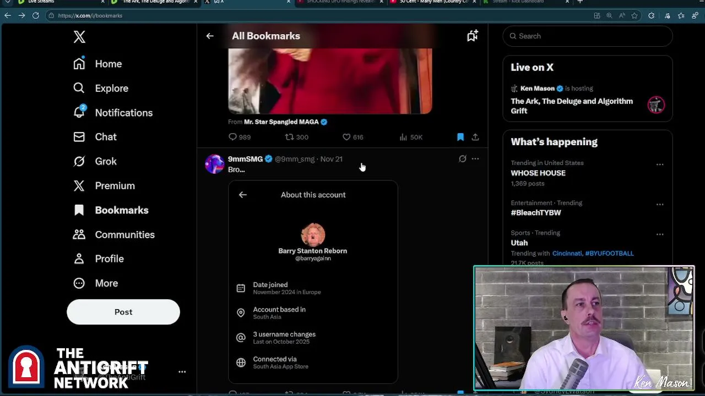The image size is (705, 396).
Task: Open 9mmSMG profile avatar
Action: click(x=214, y=163)
